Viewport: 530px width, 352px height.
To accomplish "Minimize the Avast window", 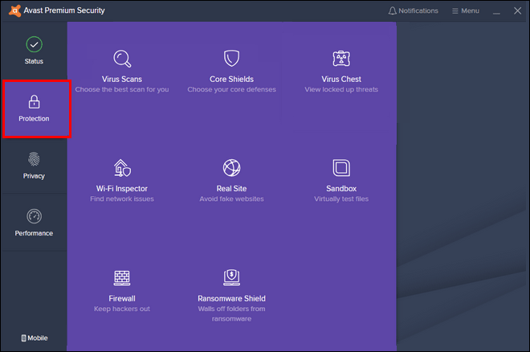I will click(496, 11).
